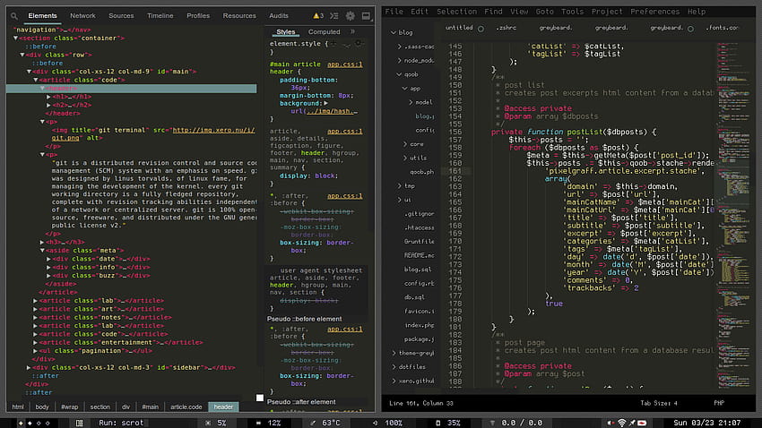The width and height of the screenshot is (762, 428).
Task: Click new style rule plus icon
Action: pyautogui.click(x=333, y=44)
